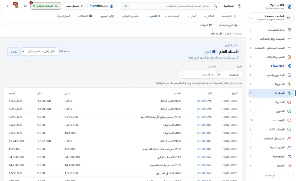Expand the التقارير menu
Viewport: 296px width, 181px height.
[x=153, y=16]
